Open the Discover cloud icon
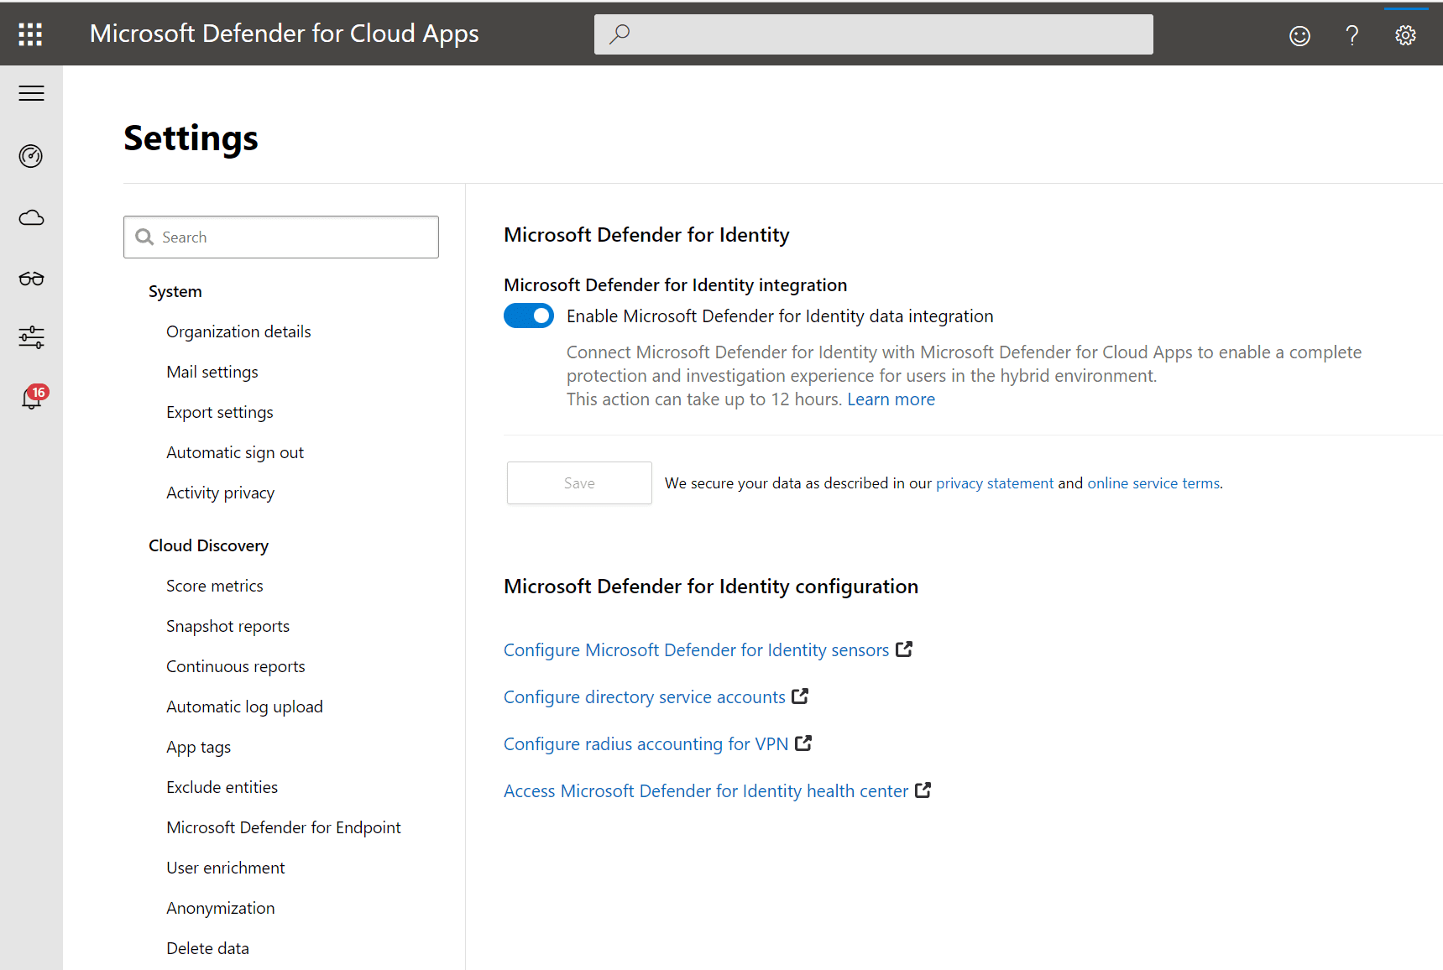The image size is (1443, 970). (x=31, y=218)
